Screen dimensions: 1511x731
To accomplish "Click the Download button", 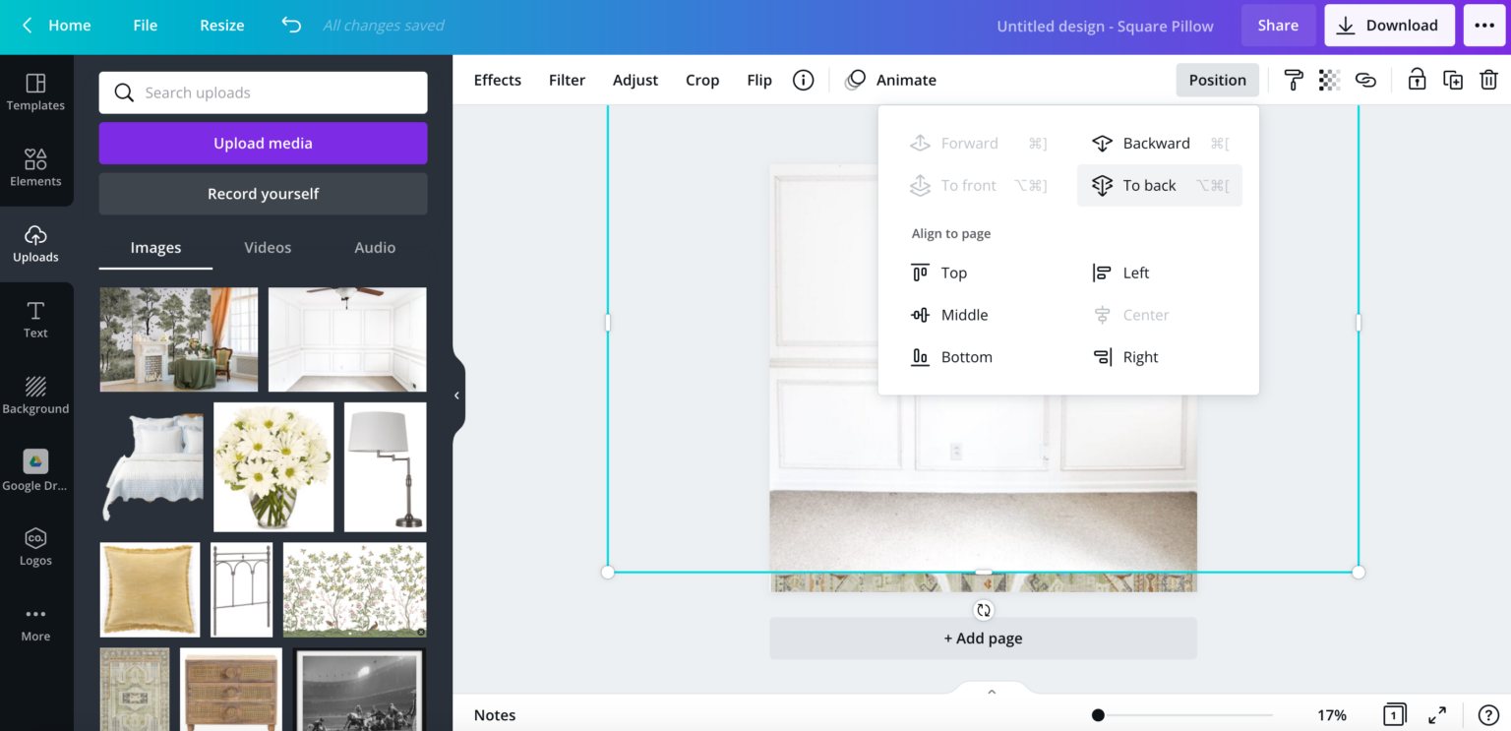I will click(x=1389, y=26).
